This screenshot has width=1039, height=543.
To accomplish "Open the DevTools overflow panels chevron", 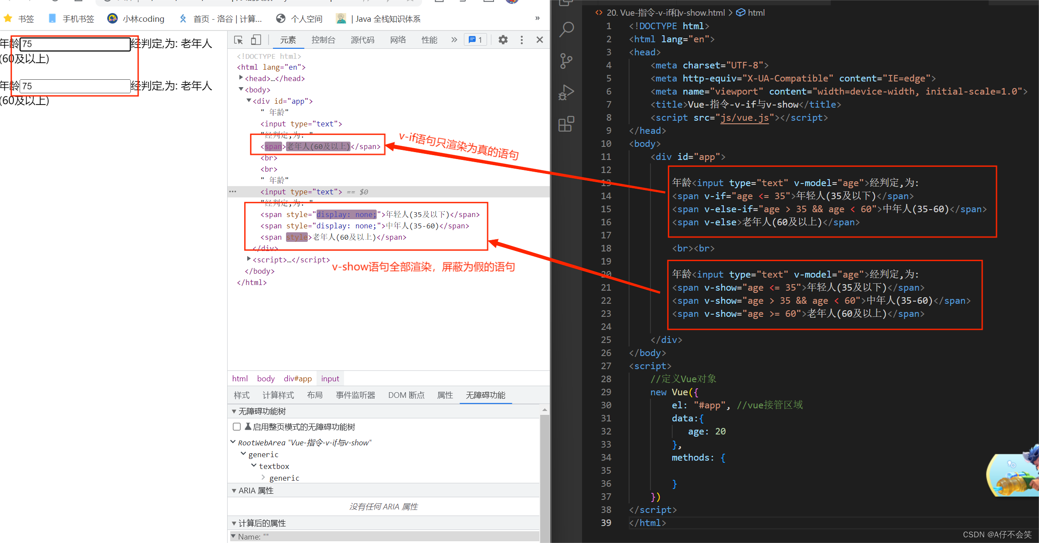I will 453,40.
